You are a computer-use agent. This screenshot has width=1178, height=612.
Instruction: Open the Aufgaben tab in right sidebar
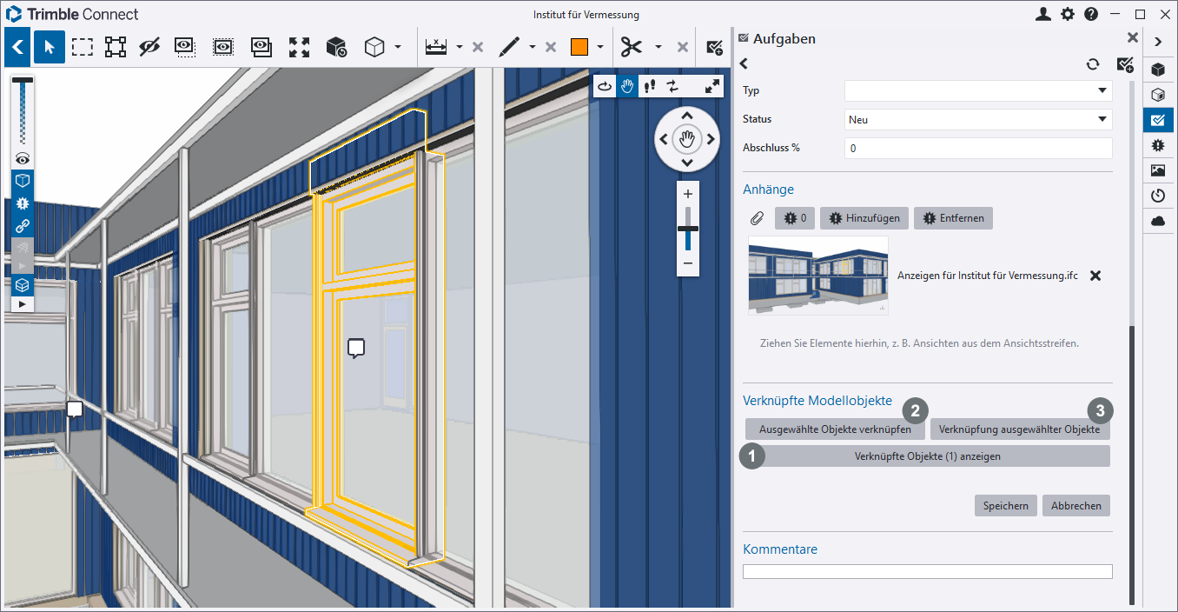[x=1157, y=120]
